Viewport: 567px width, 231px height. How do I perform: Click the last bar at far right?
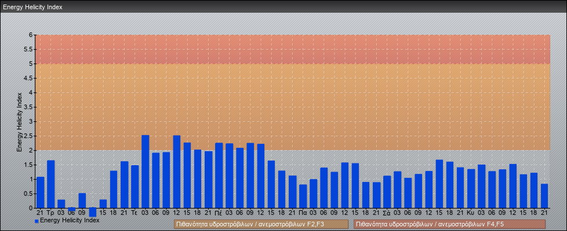click(544, 196)
